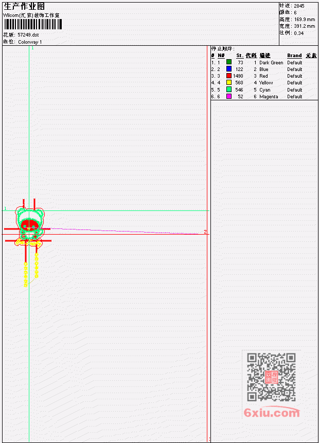
Task: Click the scale value 0.34
Action: pyautogui.click(x=298, y=33)
